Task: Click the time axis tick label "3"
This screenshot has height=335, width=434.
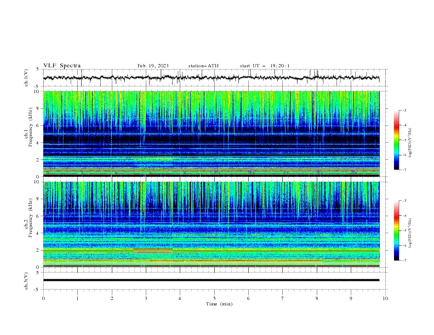Action: [x=146, y=298]
